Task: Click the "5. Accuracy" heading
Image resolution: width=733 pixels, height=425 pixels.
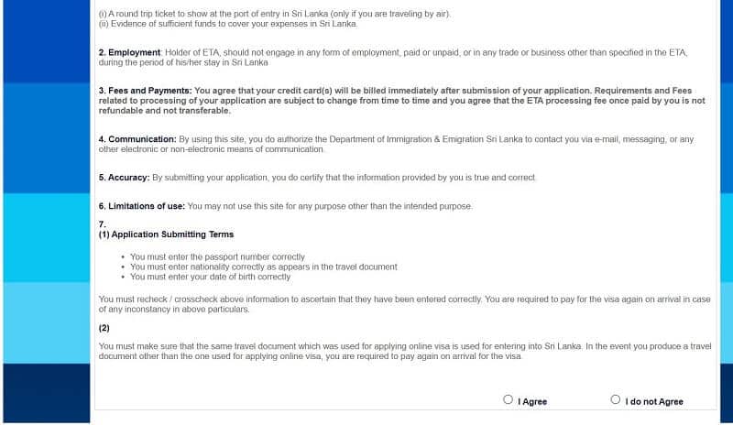Action: point(124,177)
